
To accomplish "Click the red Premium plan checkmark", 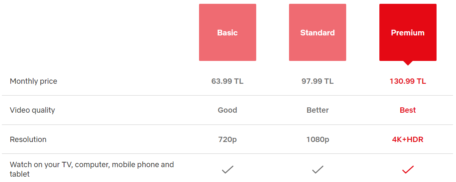I will coord(408,169).
